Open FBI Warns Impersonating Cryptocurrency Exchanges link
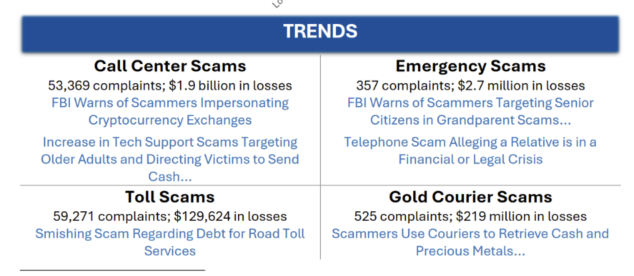Image resolution: width=634 pixels, height=276 pixels. [170, 111]
